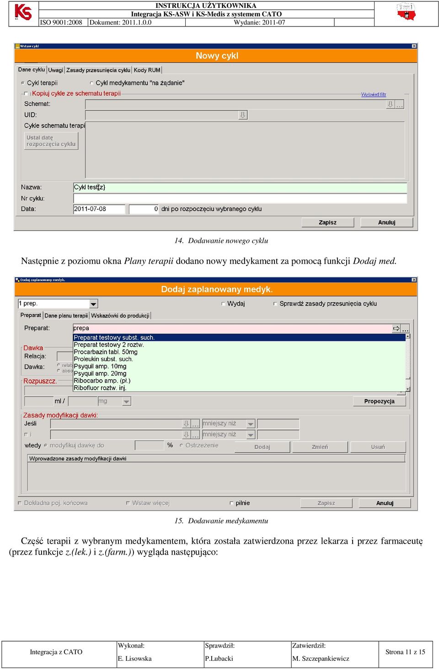The width and height of the screenshot is (439, 669).
Task: Tick the Wstaw więcej checkbox
Action: (128, 503)
